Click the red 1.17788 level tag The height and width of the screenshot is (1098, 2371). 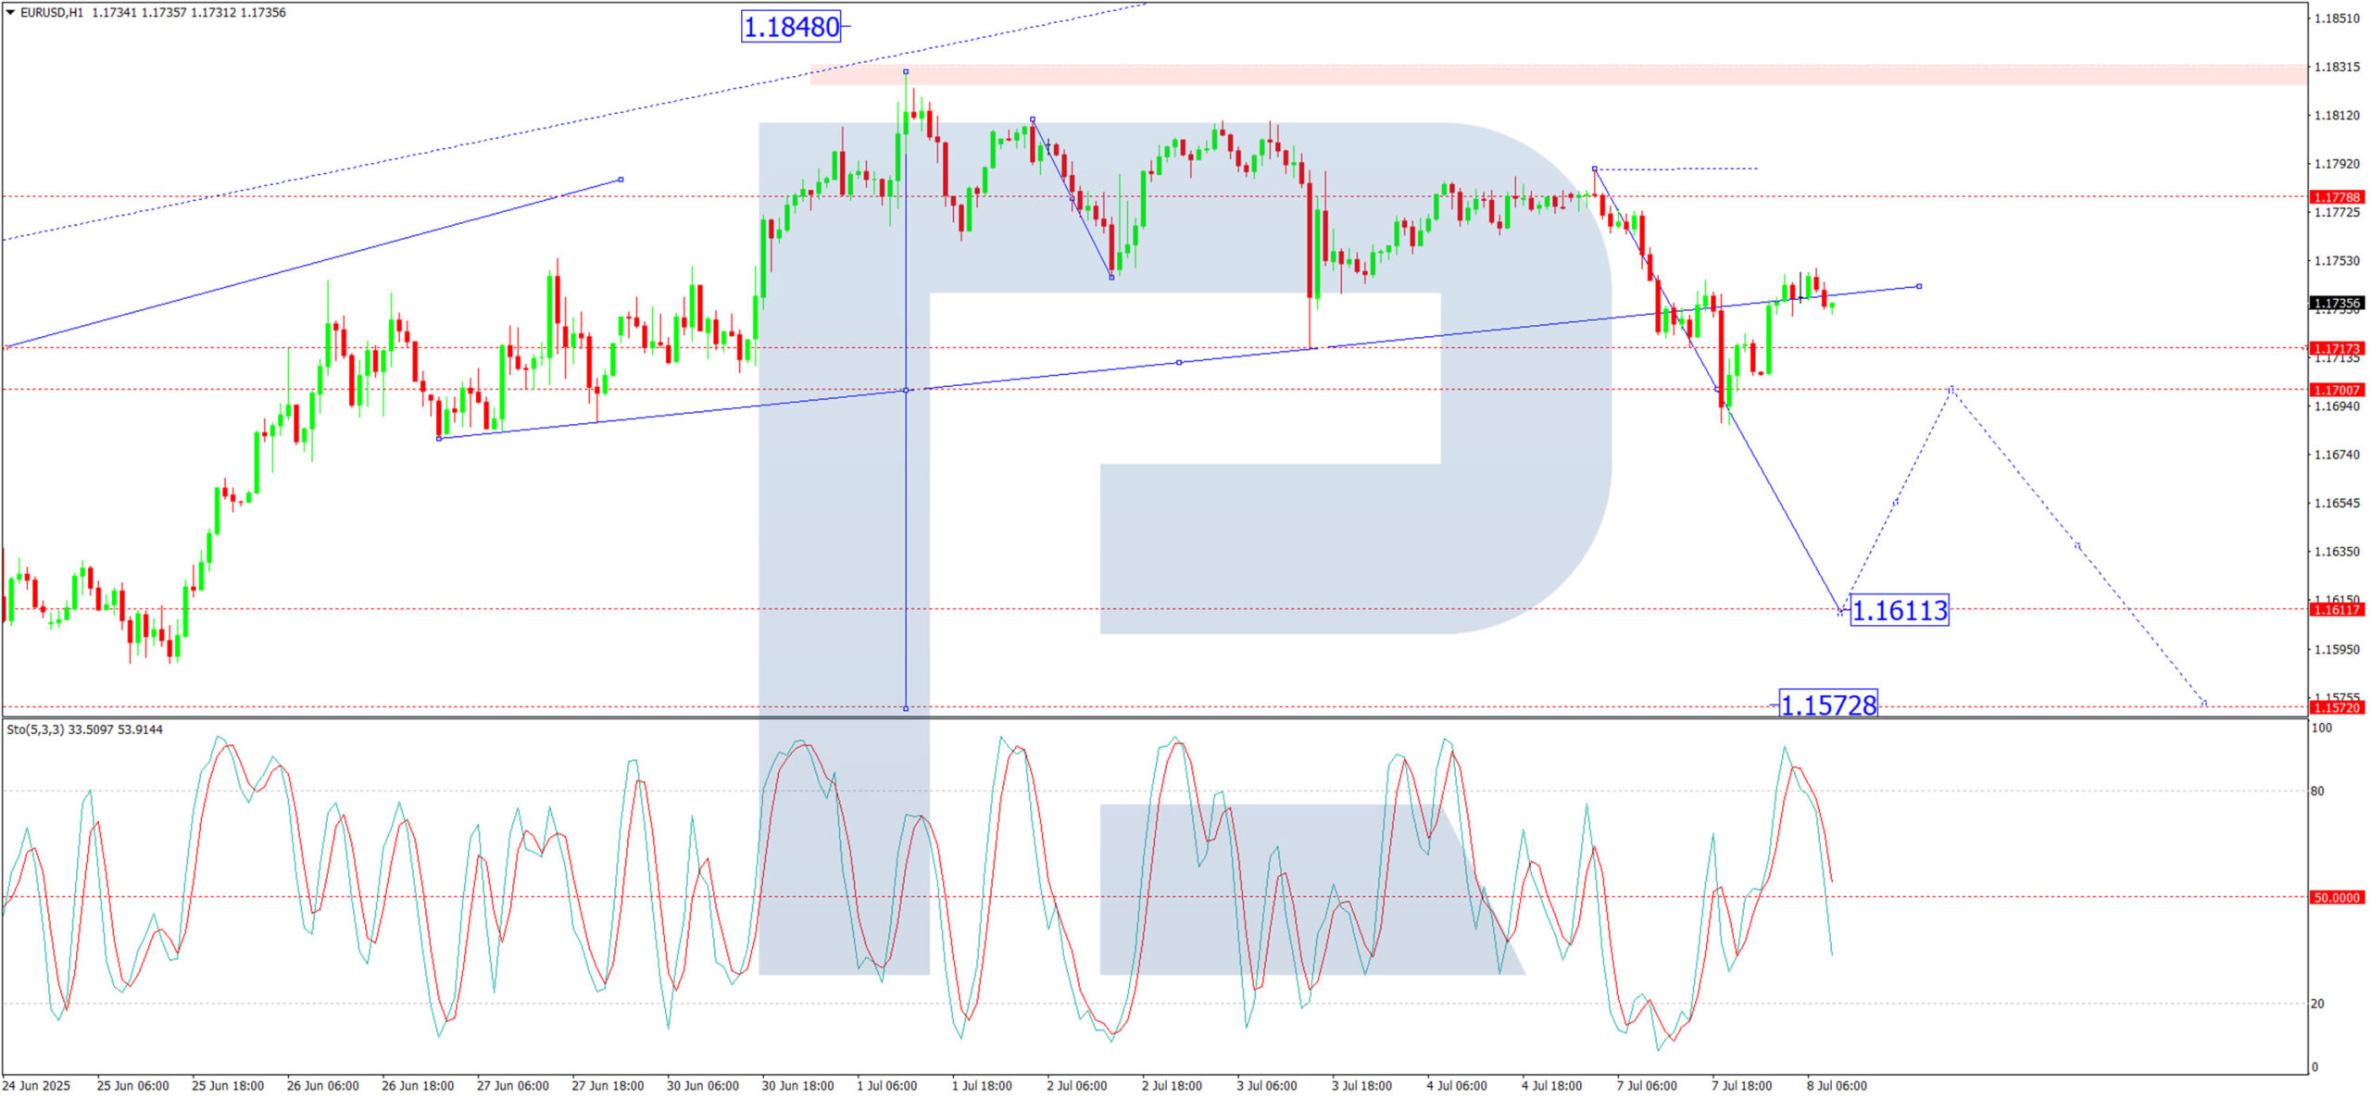2337,197
